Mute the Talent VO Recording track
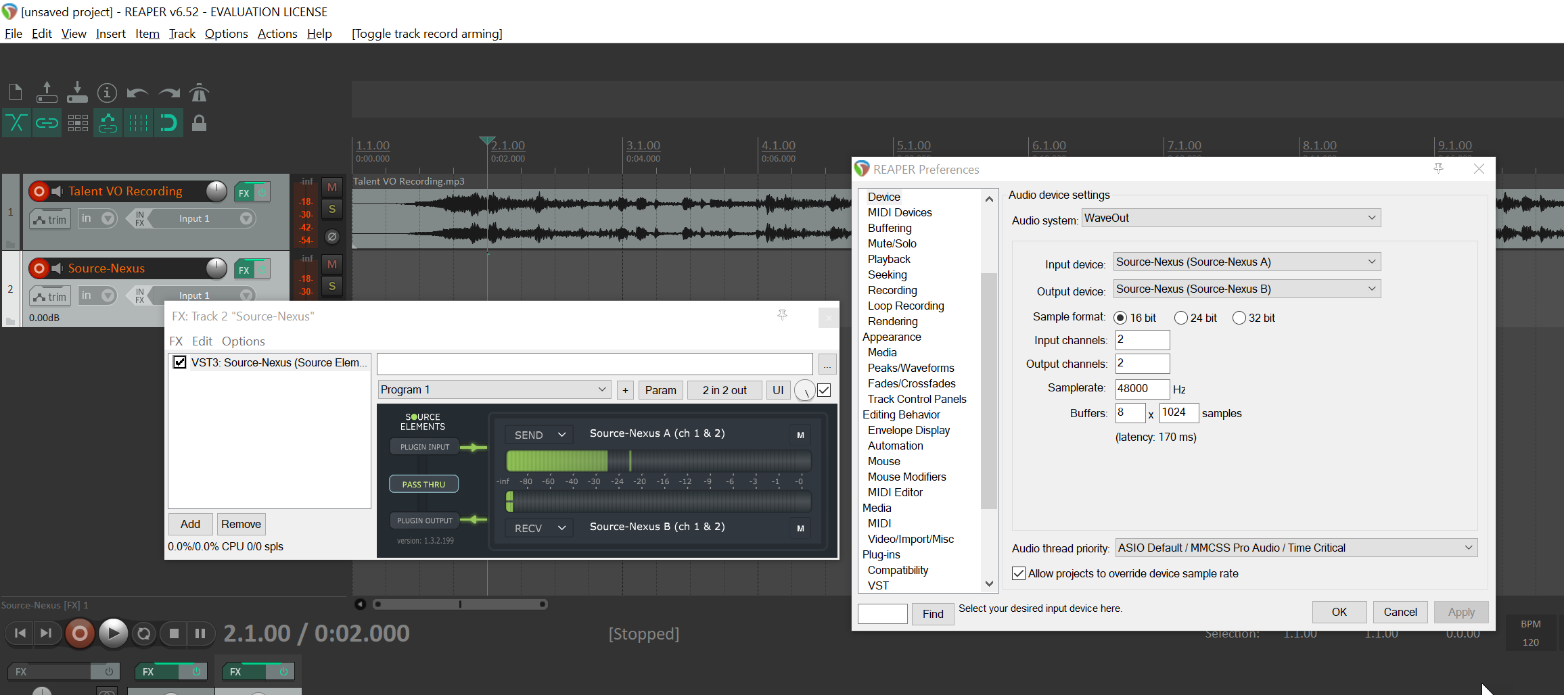 pos(331,187)
